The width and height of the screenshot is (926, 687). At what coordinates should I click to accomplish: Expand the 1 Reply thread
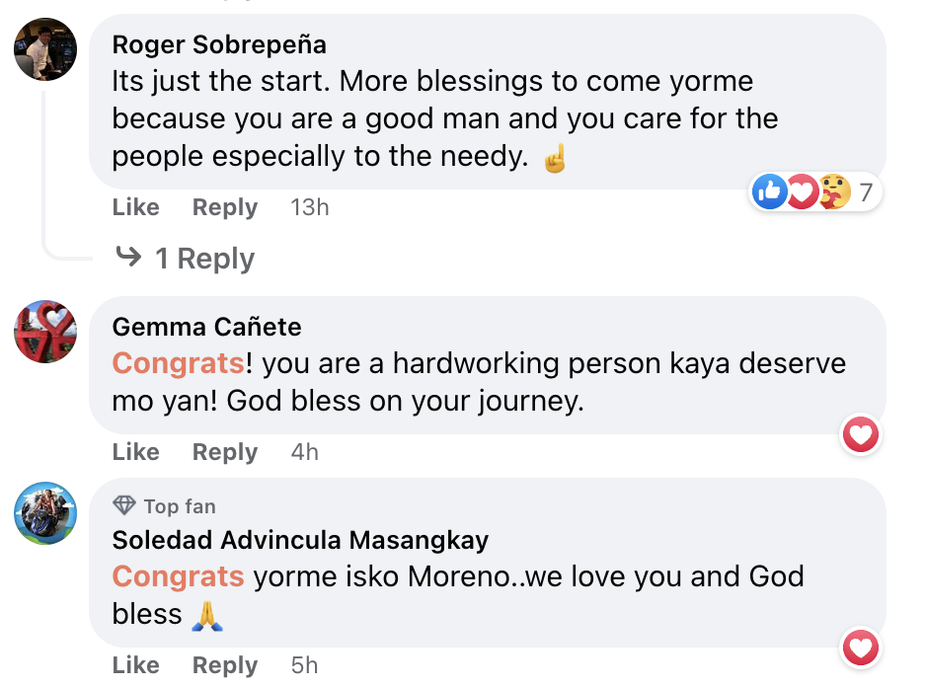[x=204, y=259]
